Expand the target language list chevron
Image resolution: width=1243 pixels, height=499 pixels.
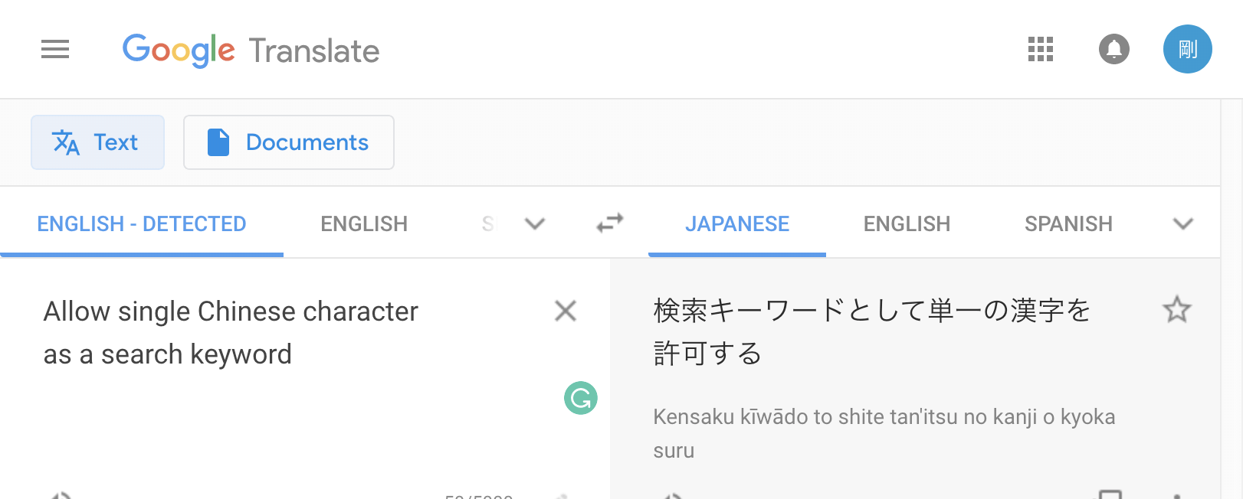tap(1183, 224)
